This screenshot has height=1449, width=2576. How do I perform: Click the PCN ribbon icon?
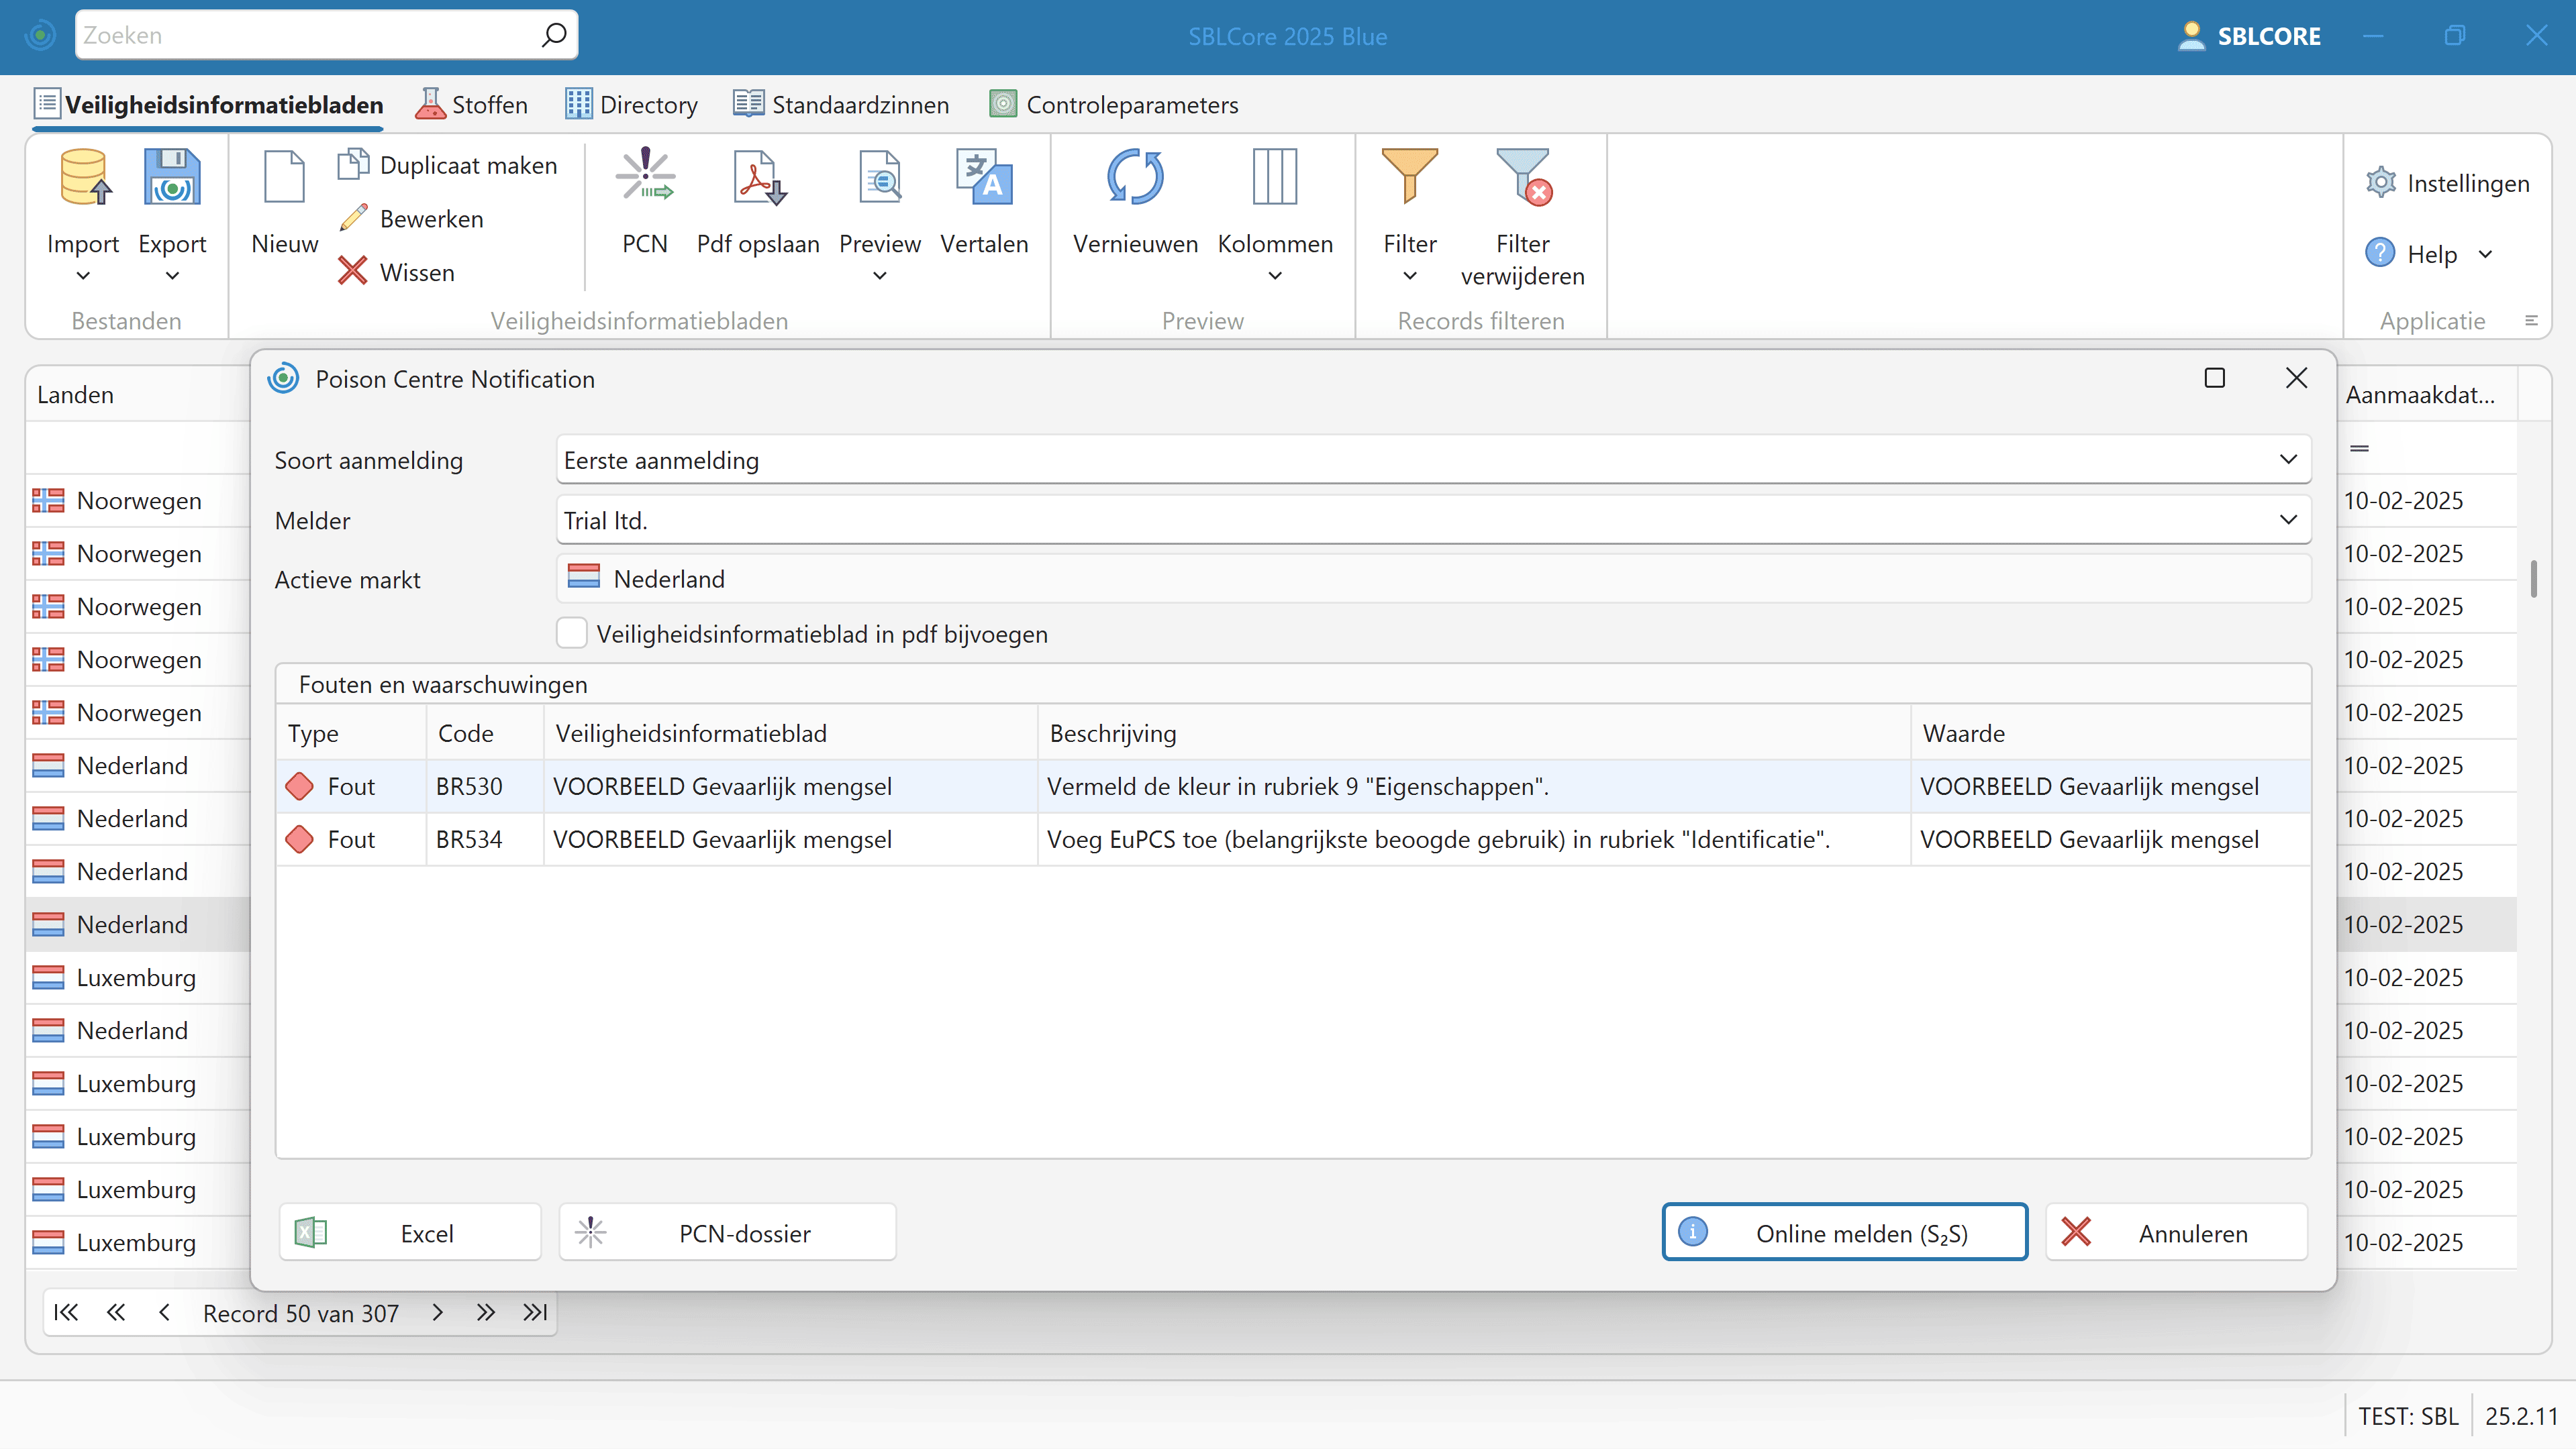click(x=644, y=178)
